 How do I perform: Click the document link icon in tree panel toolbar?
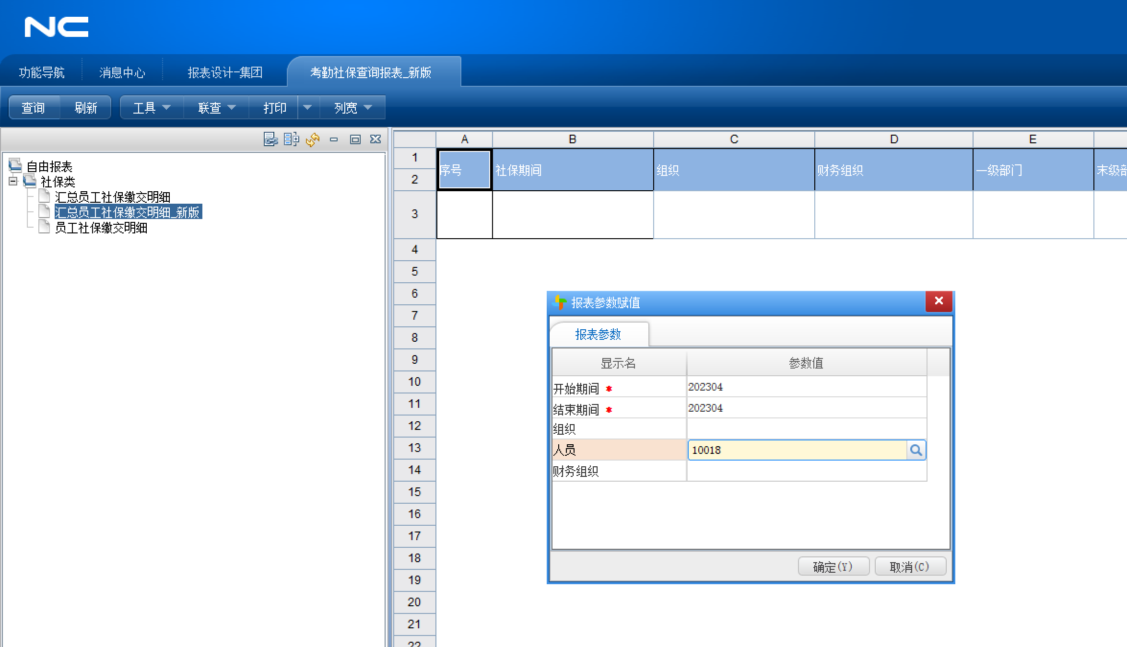coord(270,139)
